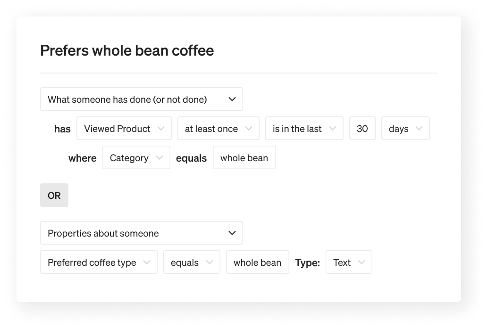Click the chevron beside days
This screenshot has width=487, height=328.
(x=419, y=128)
